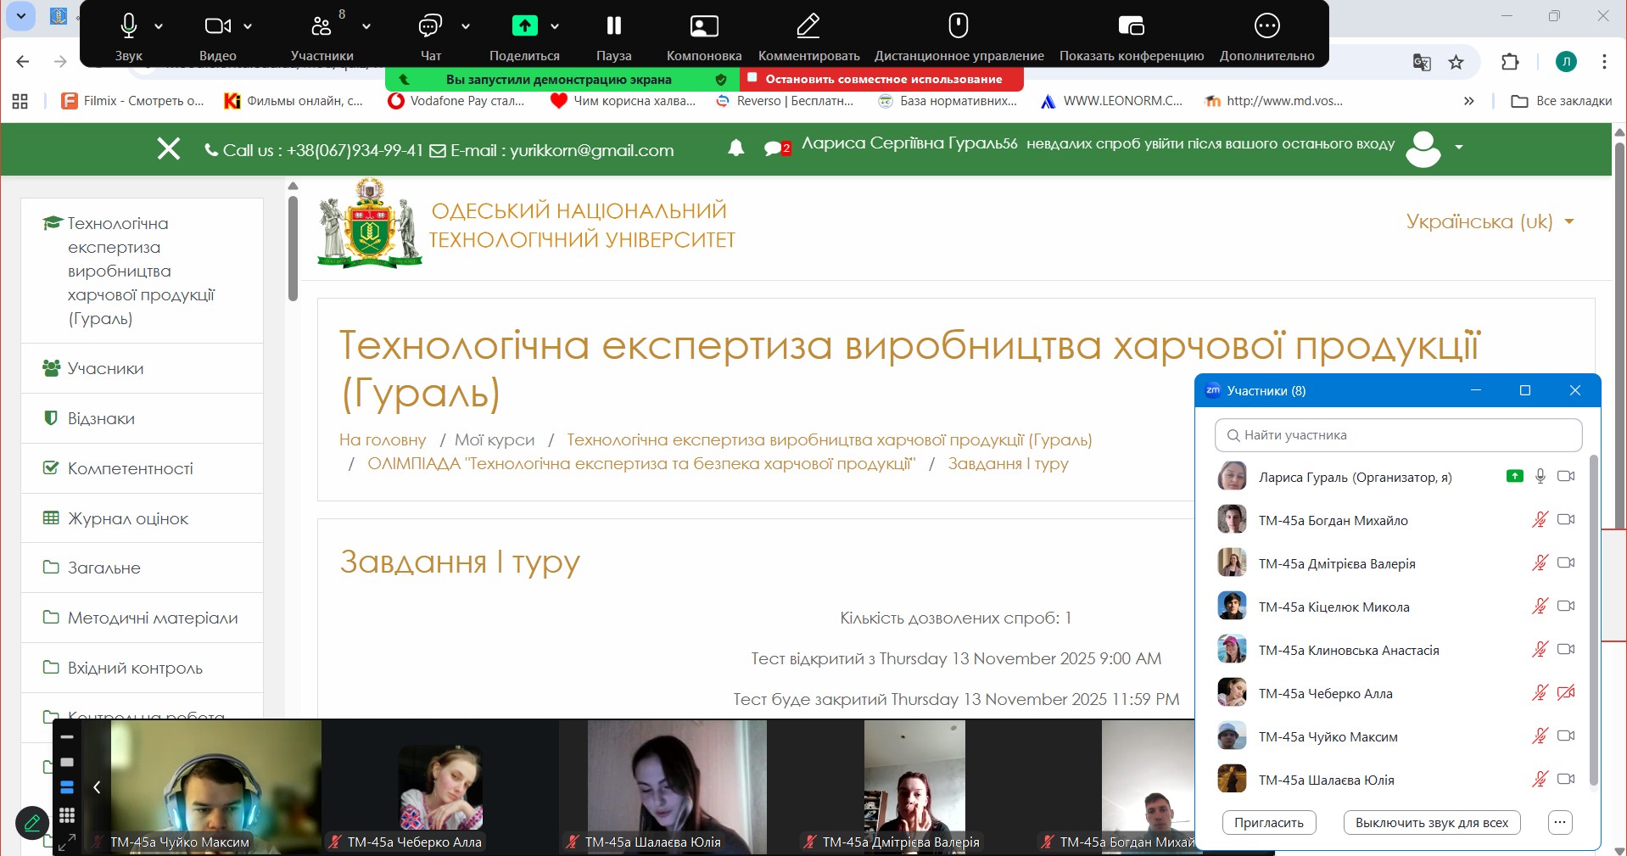Open the Moodle messages icon with badge
The image size is (1627, 856).
(x=774, y=148)
